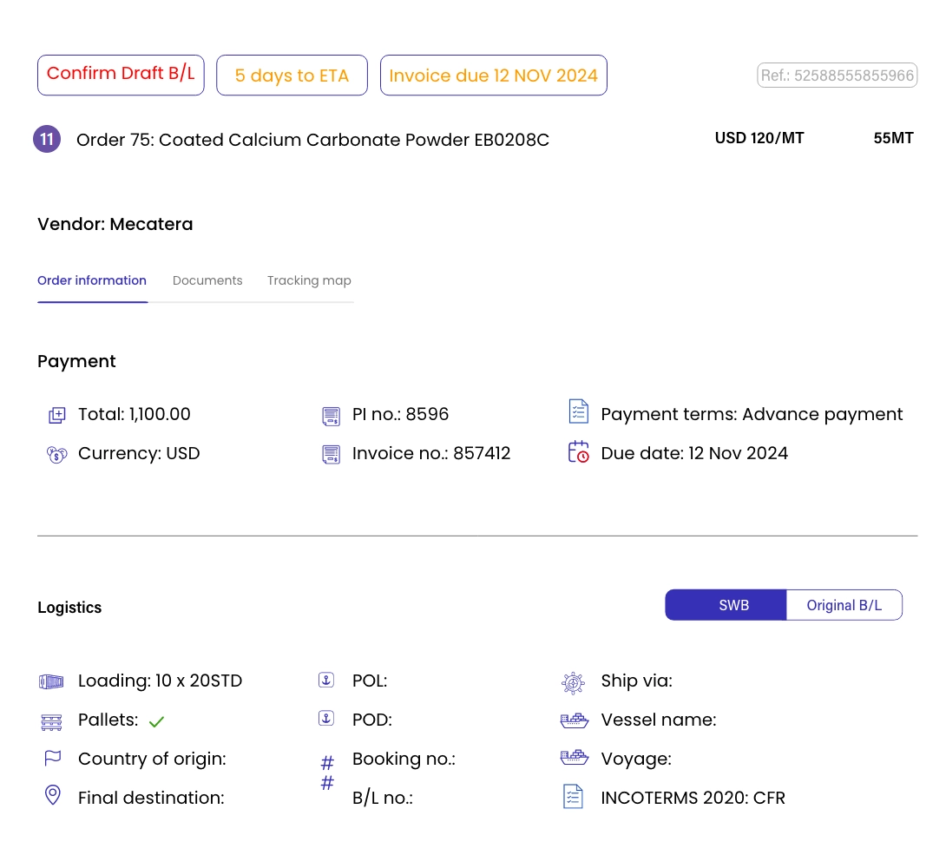
Task: Click the Final destination pin icon
Action: (53, 795)
